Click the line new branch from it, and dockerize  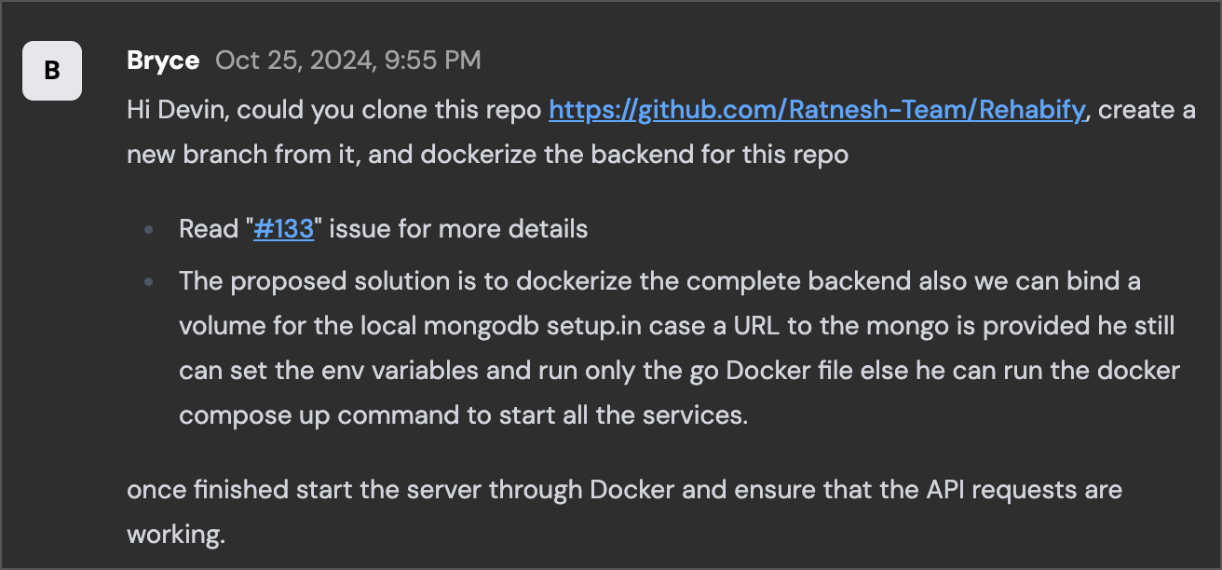[x=487, y=155]
